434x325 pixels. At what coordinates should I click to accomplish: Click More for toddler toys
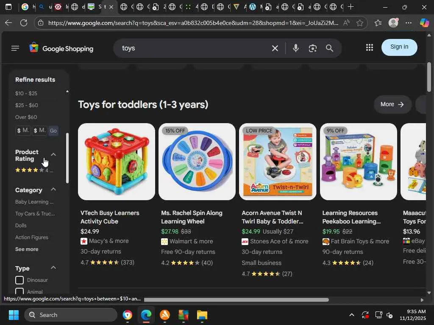[x=392, y=105]
